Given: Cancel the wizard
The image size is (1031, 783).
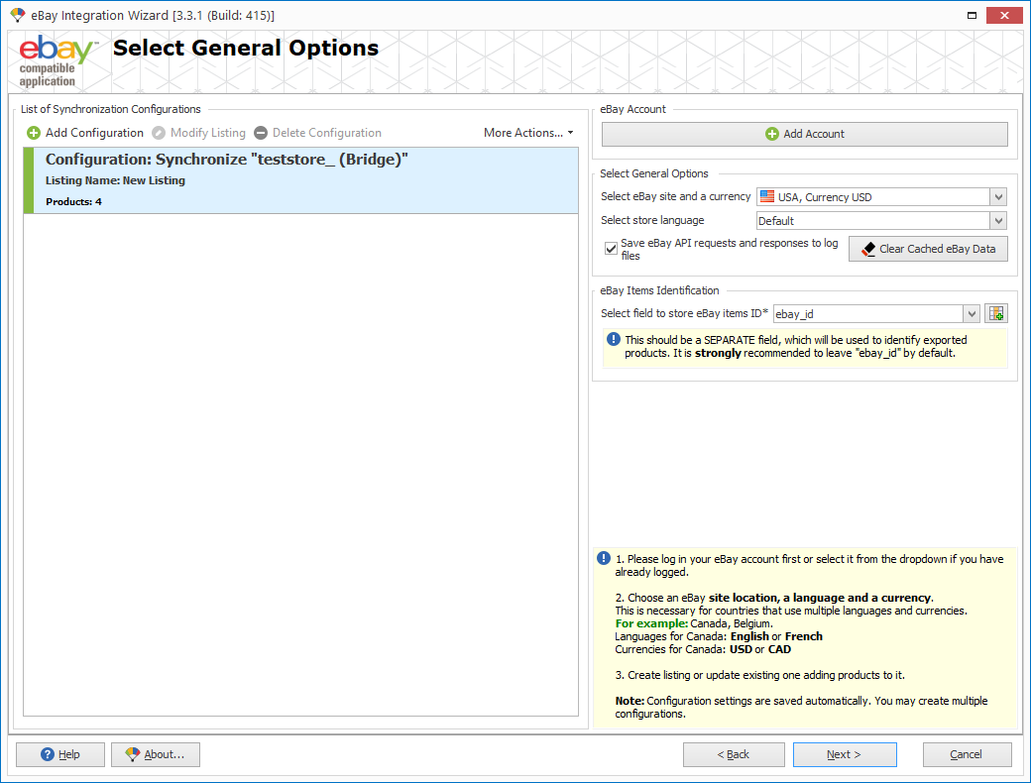Looking at the screenshot, I should coord(967,754).
